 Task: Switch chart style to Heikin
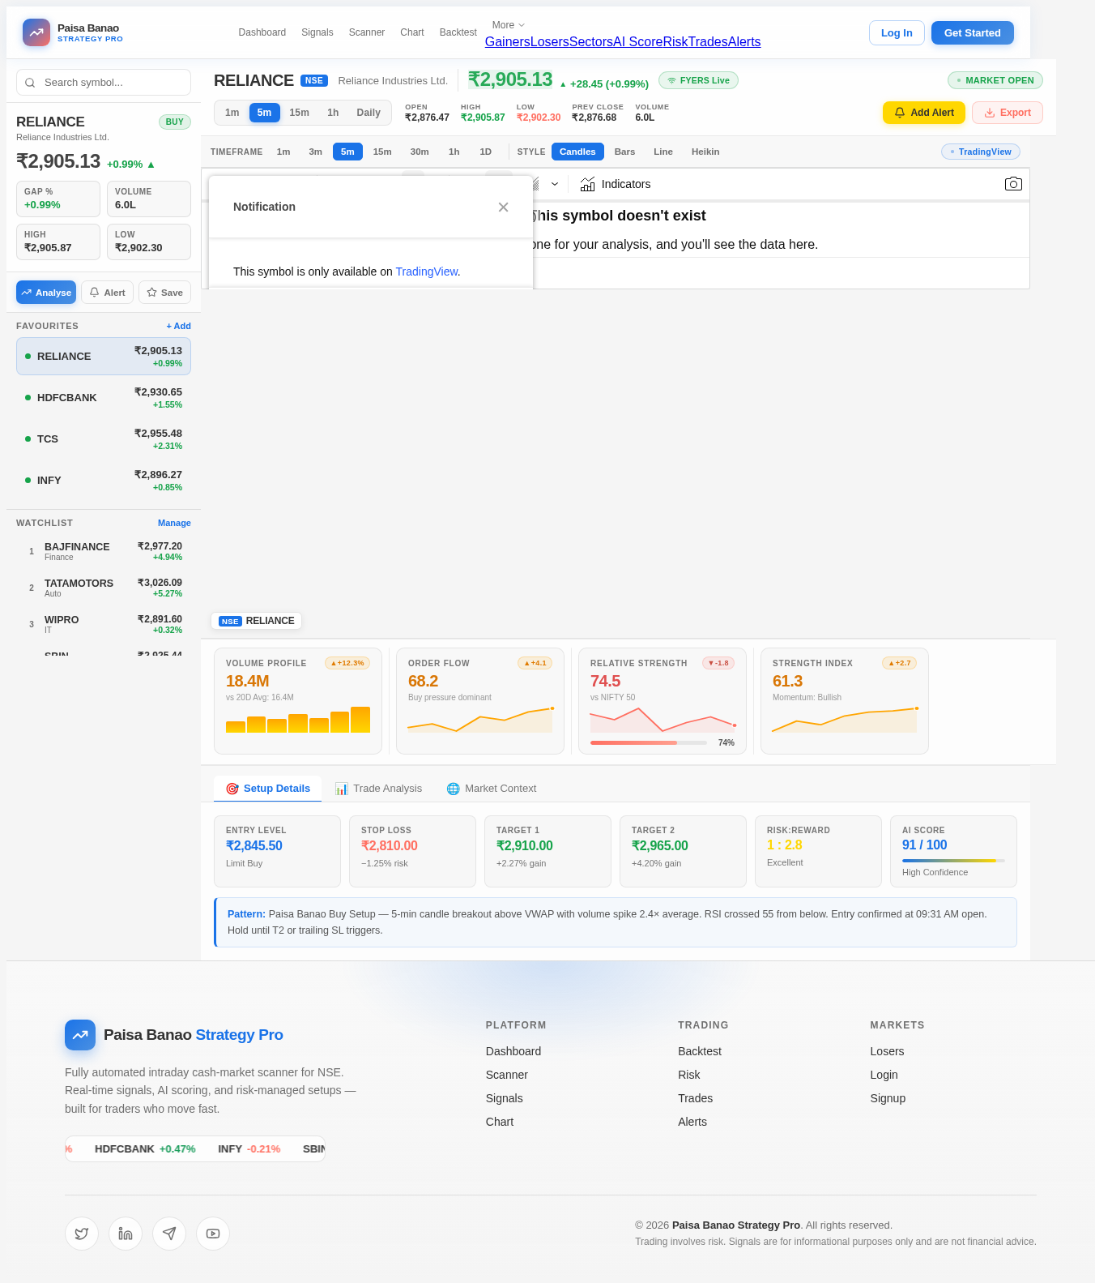point(705,152)
